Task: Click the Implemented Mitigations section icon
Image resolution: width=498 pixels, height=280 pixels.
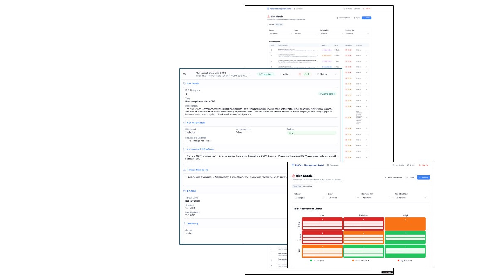Action: pos(184,149)
